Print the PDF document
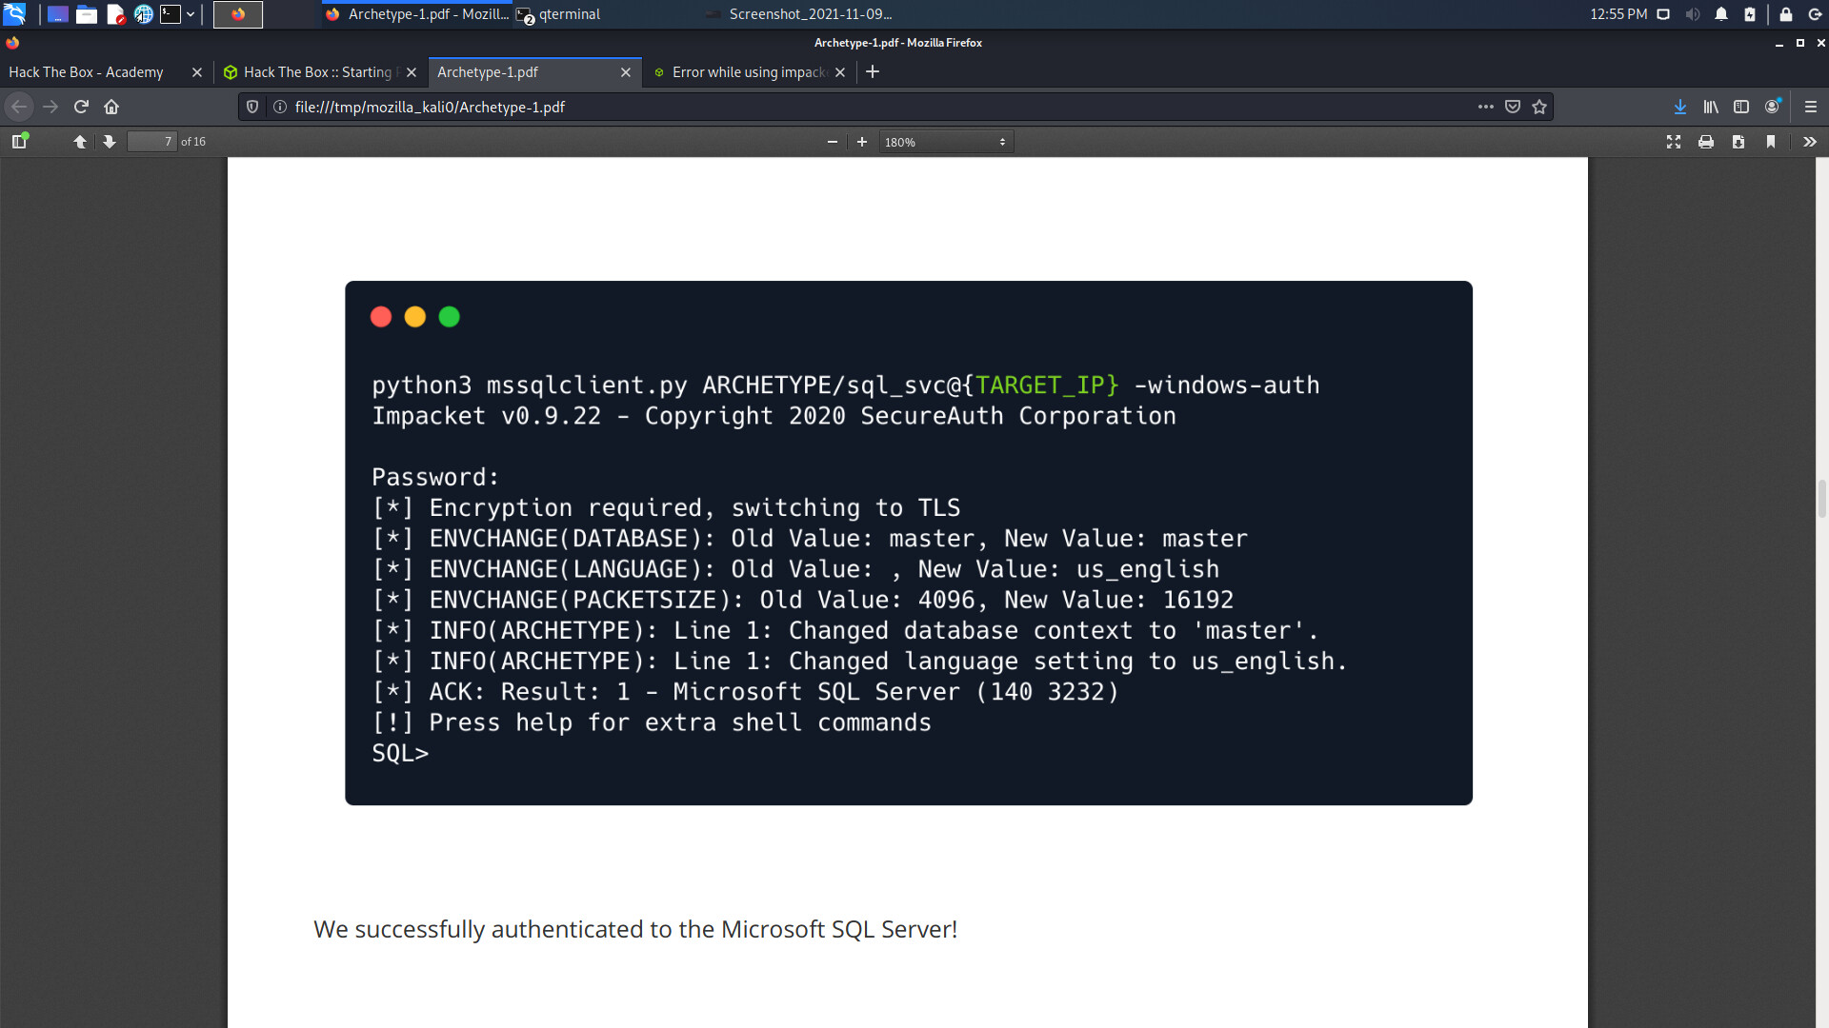Screen dimensions: 1829x1028 pos(1706,142)
